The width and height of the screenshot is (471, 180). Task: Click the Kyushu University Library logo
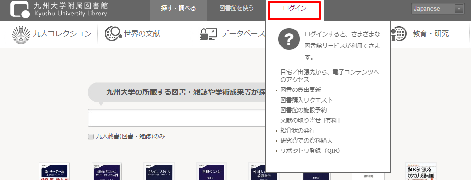(59, 10)
